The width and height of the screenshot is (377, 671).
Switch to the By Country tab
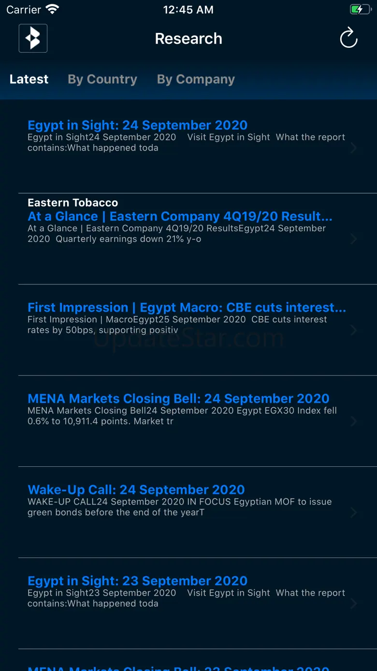(x=102, y=79)
